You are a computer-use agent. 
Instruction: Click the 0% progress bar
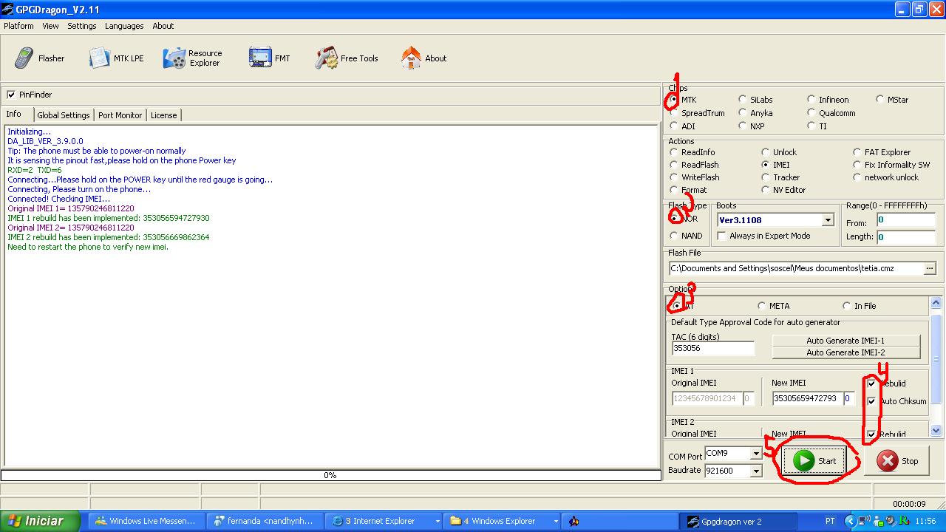pos(331,475)
